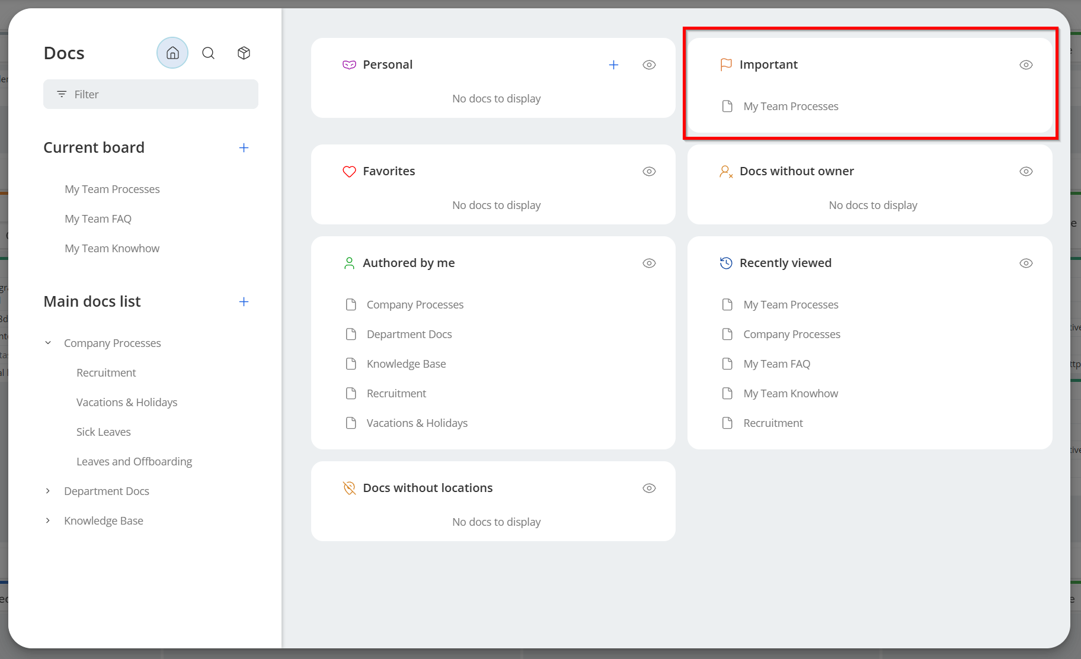Add a doc to Main docs list
This screenshot has width=1081, height=659.
coord(244,302)
